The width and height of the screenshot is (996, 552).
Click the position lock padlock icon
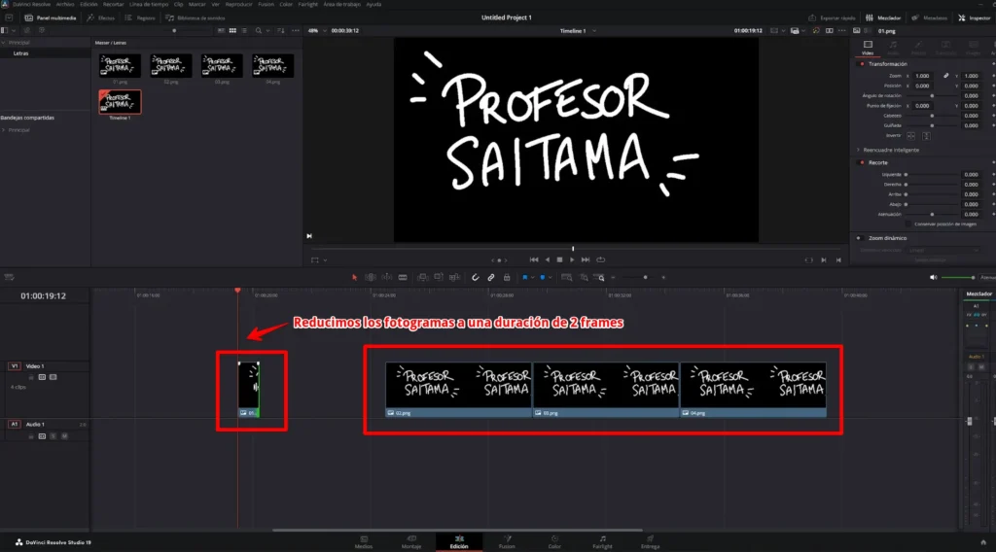click(x=507, y=277)
